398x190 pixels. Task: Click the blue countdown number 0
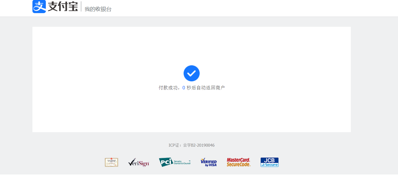[x=184, y=88]
